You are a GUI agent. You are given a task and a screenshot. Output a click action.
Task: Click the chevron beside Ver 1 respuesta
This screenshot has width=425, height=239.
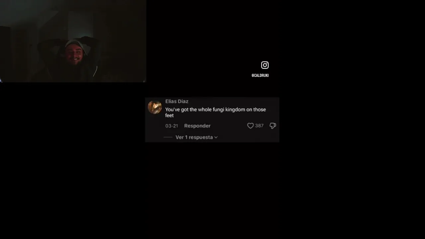click(216, 137)
